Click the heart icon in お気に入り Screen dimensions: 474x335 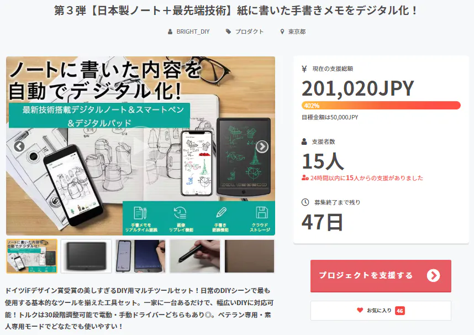pos(360,310)
